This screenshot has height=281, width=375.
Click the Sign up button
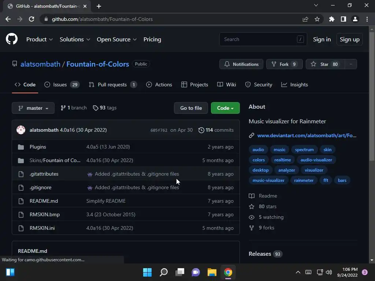point(350,40)
